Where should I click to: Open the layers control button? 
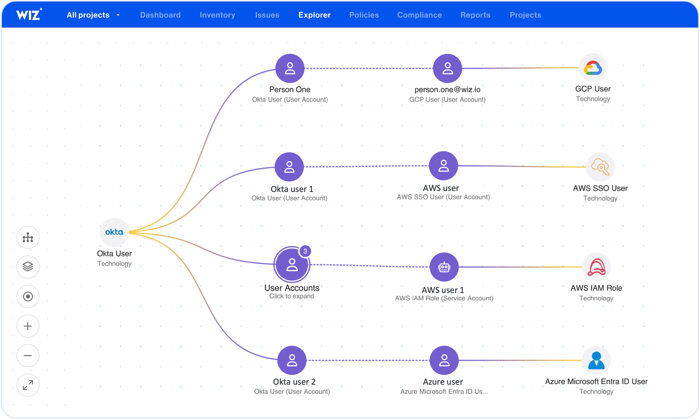pyautogui.click(x=28, y=267)
